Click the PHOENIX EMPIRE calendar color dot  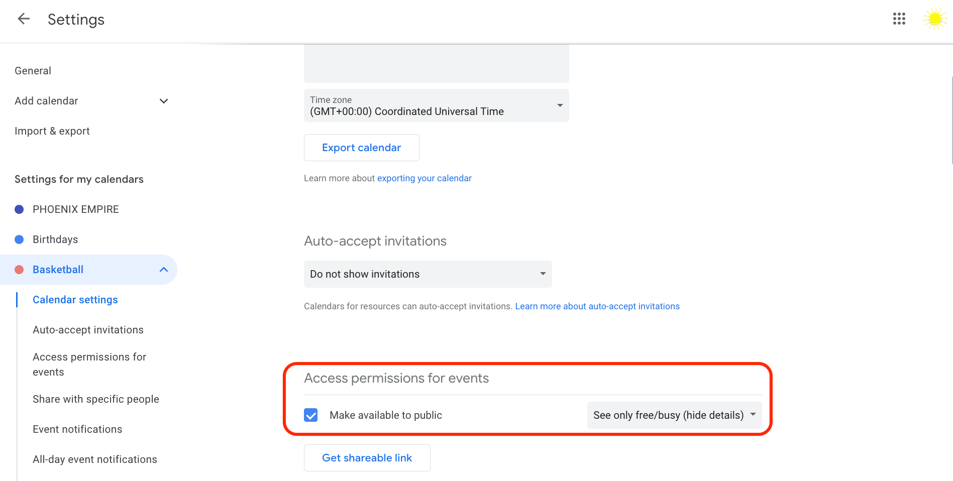pyautogui.click(x=19, y=209)
